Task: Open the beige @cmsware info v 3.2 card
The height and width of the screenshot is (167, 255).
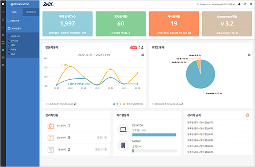Action: coord(227,24)
